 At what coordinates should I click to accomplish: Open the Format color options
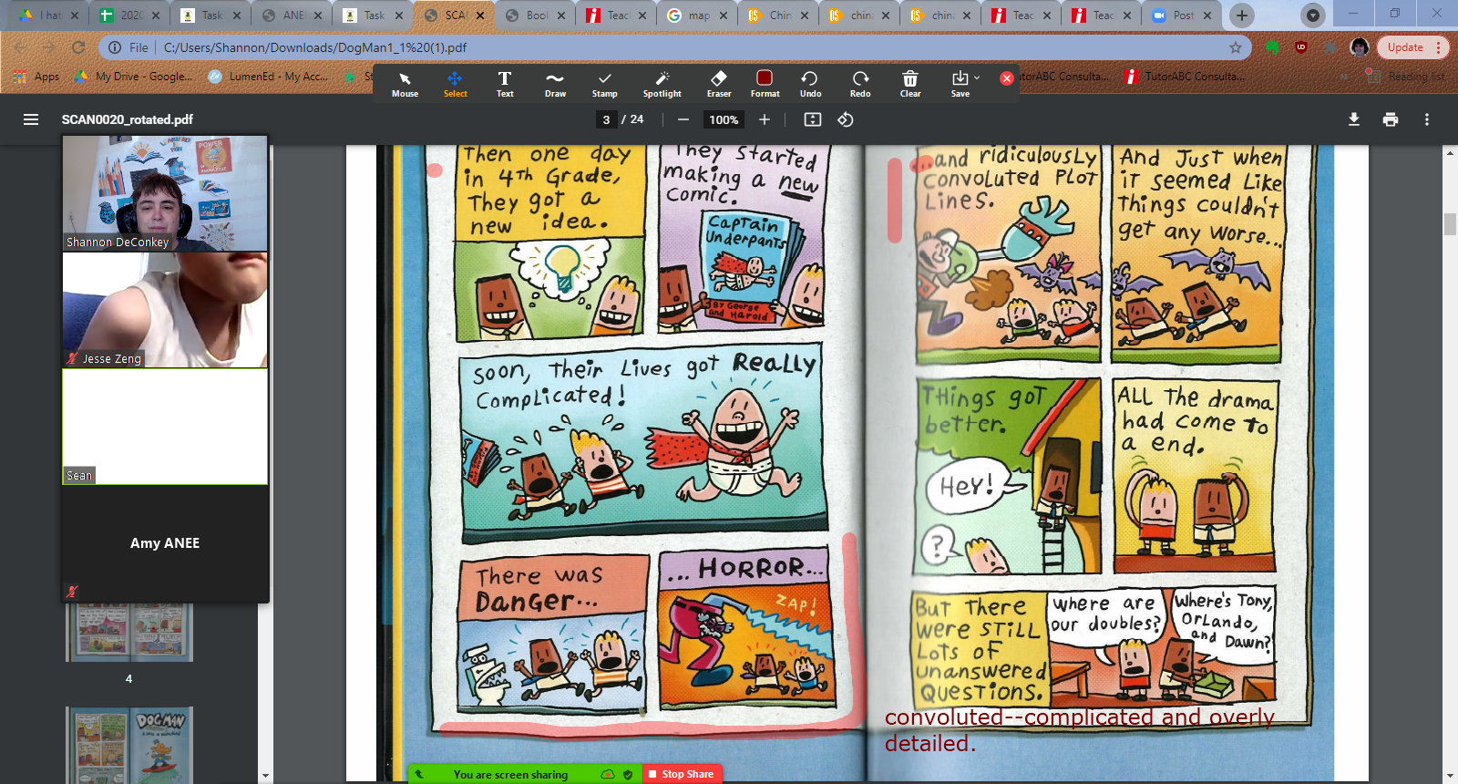point(765,84)
